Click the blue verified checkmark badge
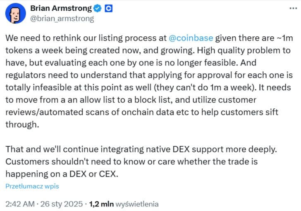The image size is (301, 211). [98, 9]
